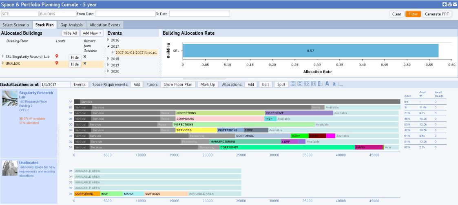Select the light green INSPECTIONS block on floor 07

220,113
